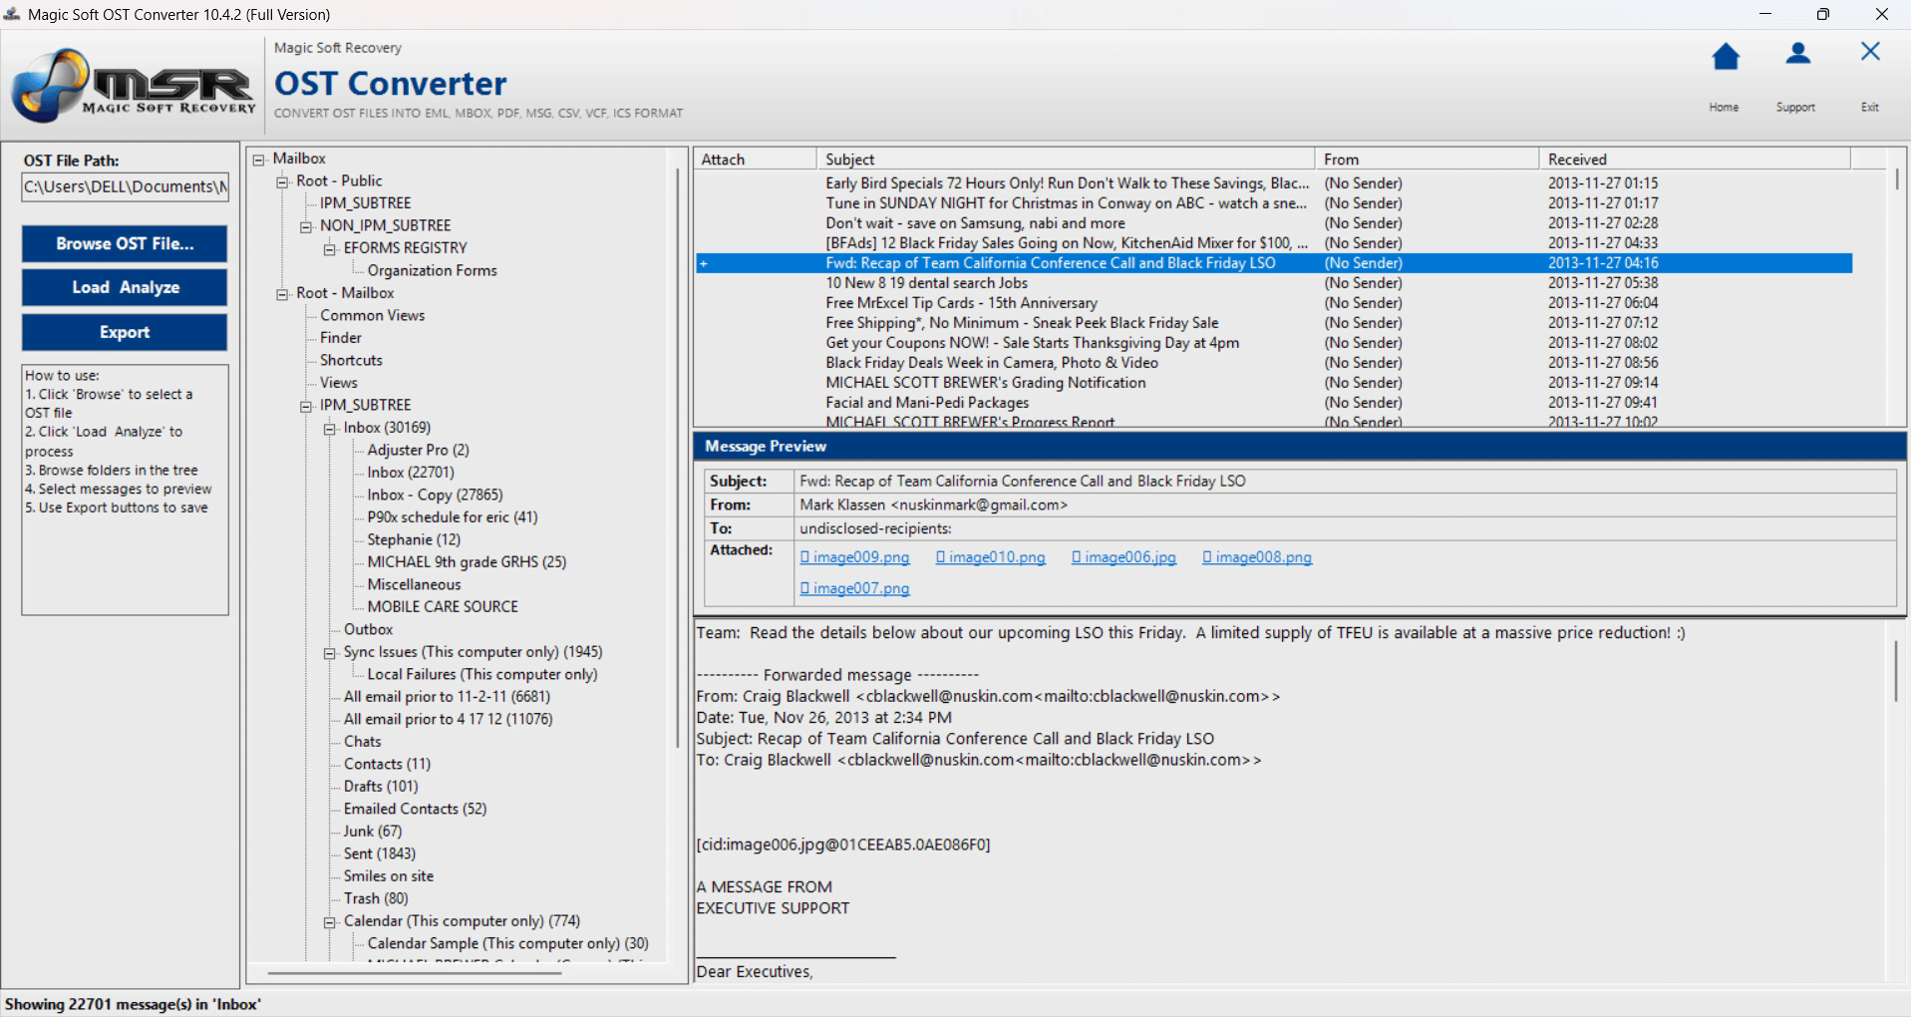This screenshot has width=1911, height=1017.
Task: Sort messages by Received column header
Action: [1695, 160]
